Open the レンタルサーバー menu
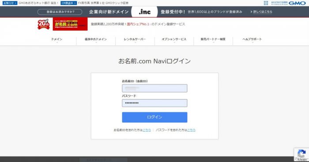Viewport: 309px width, 162px height. 135,39
